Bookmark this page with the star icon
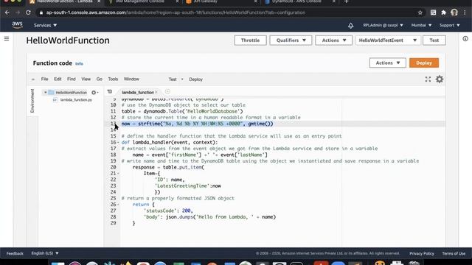The height and width of the screenshot is (265, 472). pyautogui.click(x=420, y=13)
